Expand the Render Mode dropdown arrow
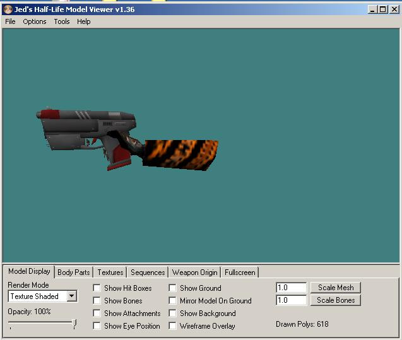The image size is (402, 340). click(72, 296)
